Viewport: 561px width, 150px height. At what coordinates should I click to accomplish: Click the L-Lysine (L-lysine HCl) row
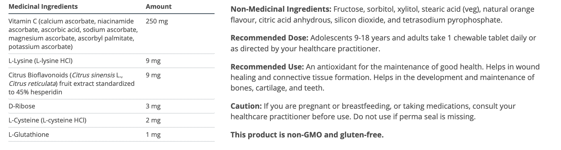pyautogui.click(x=40, y=61)
